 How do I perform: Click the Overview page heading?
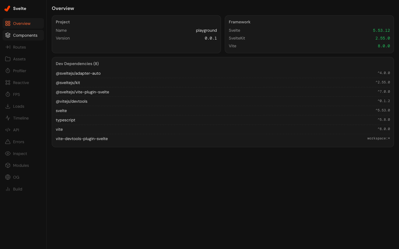[x=63, y=8]
